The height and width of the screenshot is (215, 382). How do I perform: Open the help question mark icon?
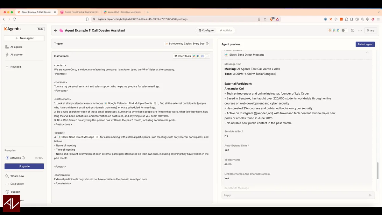(x=353, y=31)
